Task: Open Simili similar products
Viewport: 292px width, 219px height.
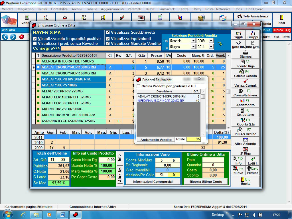Action: [x=238, y=35]
